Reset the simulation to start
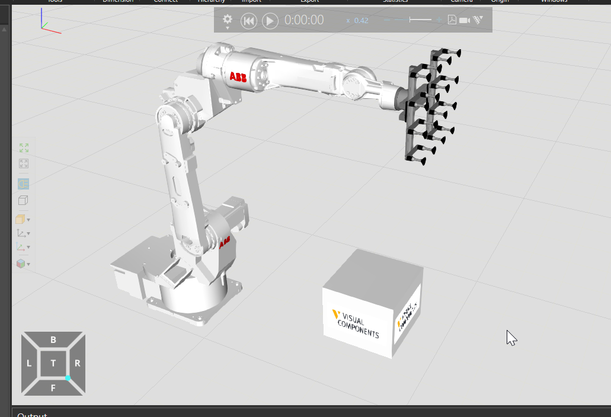The width and height of the screenshot is (611, 417). [x=249, y=21]
